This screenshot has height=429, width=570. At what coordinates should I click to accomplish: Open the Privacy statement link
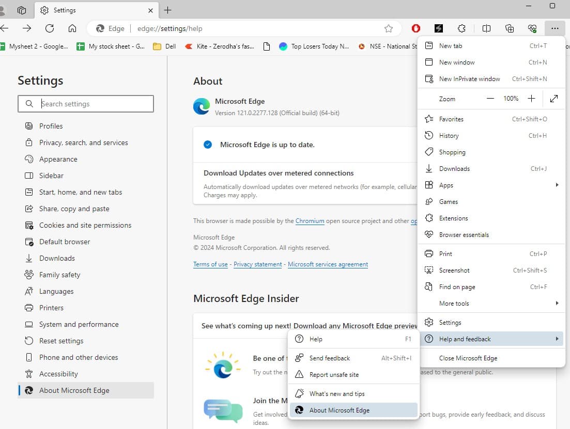tap(258, 264)
